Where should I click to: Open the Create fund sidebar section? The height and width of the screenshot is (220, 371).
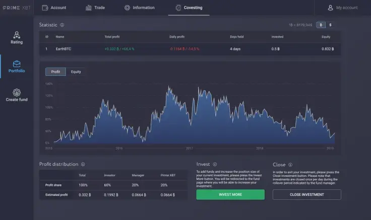[17, 95]
